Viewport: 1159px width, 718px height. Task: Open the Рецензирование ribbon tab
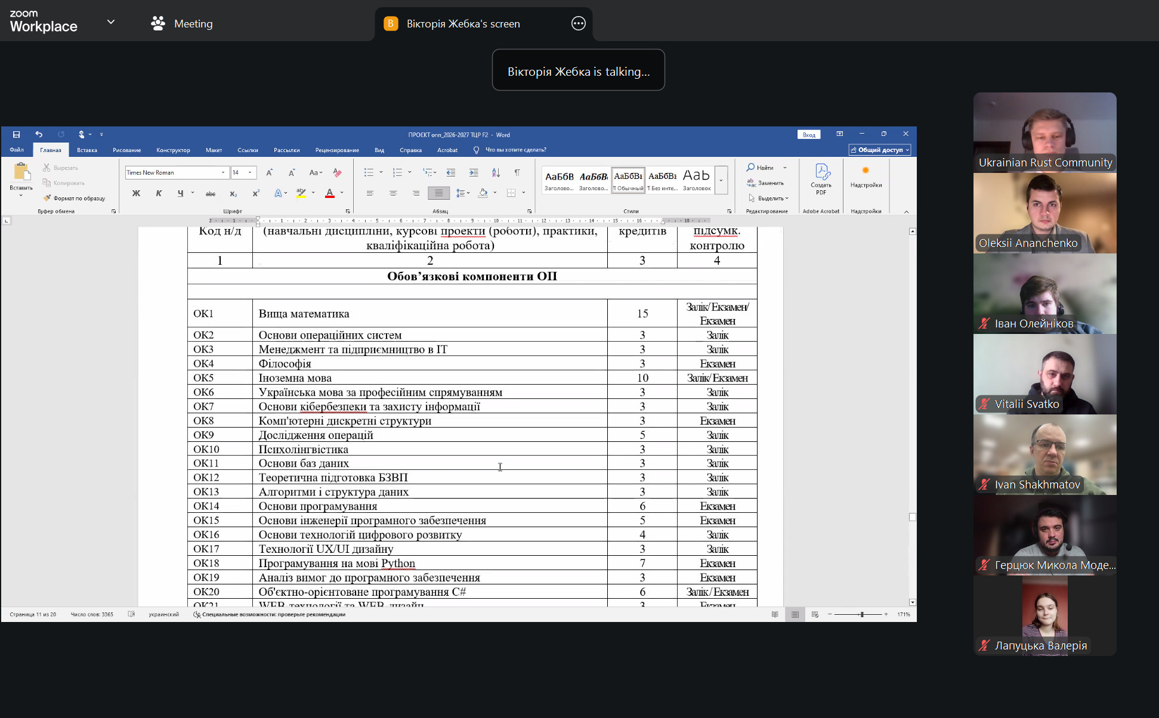click(x=336, y=150)
